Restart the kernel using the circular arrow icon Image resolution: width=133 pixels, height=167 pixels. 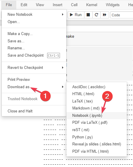click(96, 15)
